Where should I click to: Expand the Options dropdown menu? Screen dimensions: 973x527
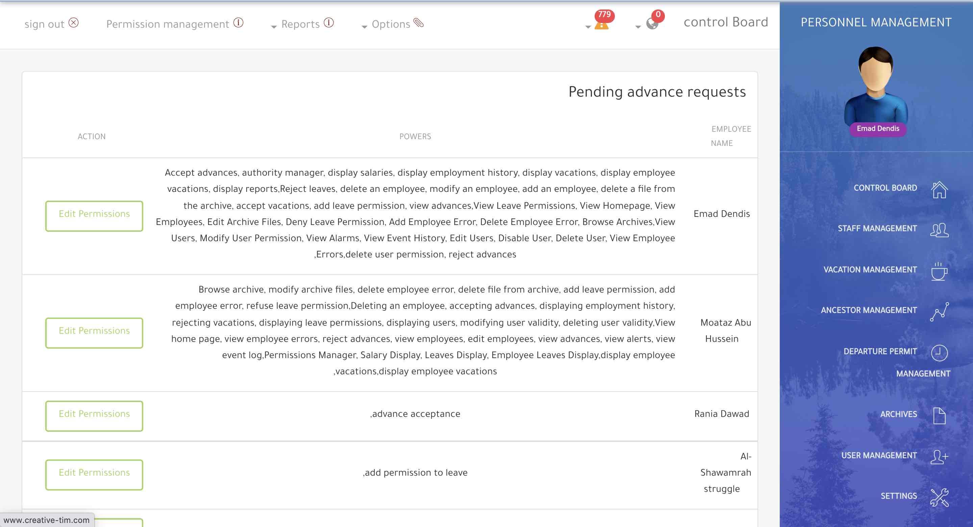point(391,24)
